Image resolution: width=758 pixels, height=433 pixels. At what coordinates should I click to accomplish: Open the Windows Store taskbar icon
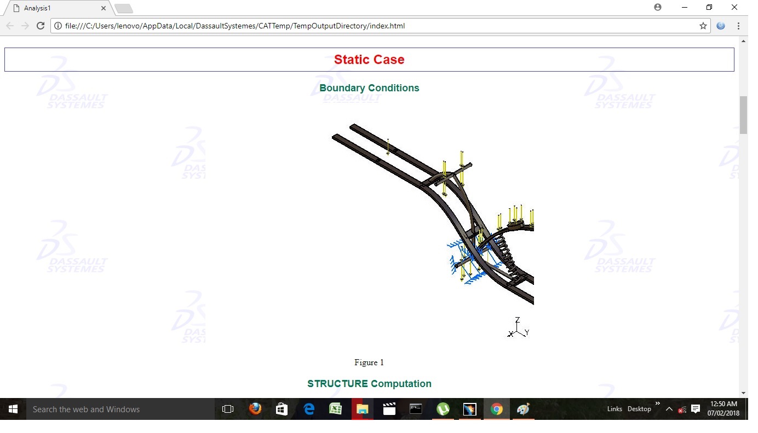coord(282,409)
